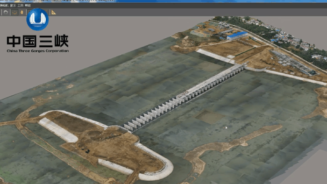This screenshot has height=184, width=327.
Task: Click the sandy strip island in the water
Action: pos(232,144)
